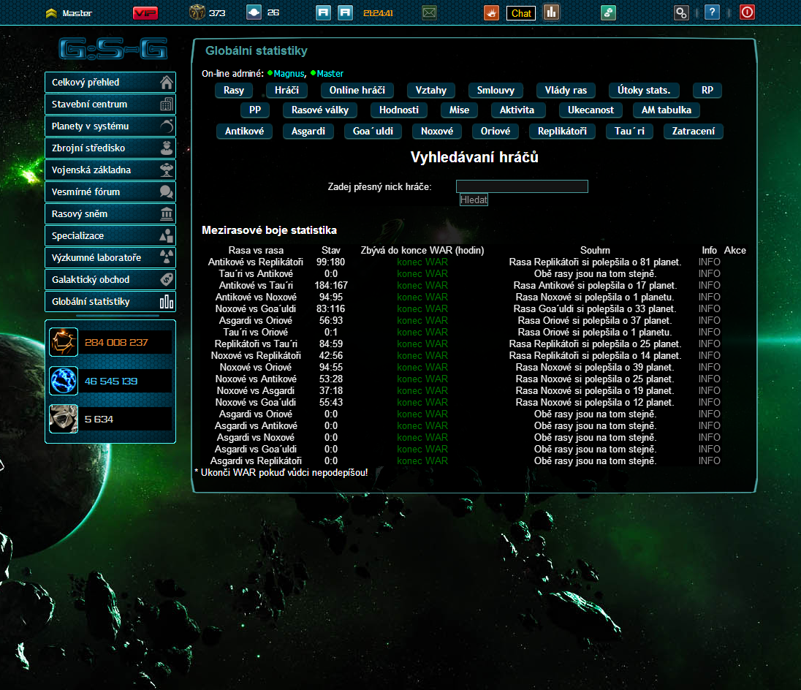Click the green top-bar icon

click(x=608, y=12)
